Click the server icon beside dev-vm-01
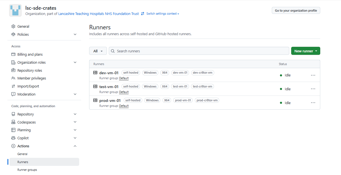This screenshot has height=175, width=341. pyautogui.click(x=95, y=73)
